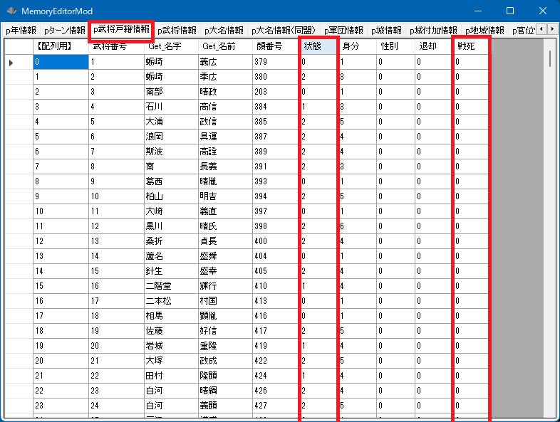Viewport: 560px width, 422px height.
Task: Go to the p城付加情報 tab
Action: [433, 31]
